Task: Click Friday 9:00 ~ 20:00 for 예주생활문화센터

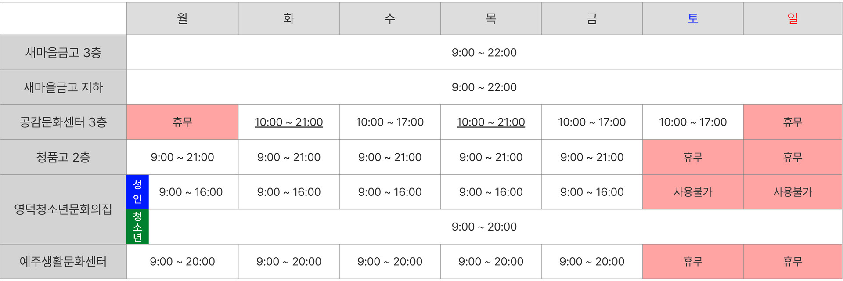Action: coord(591,262)
